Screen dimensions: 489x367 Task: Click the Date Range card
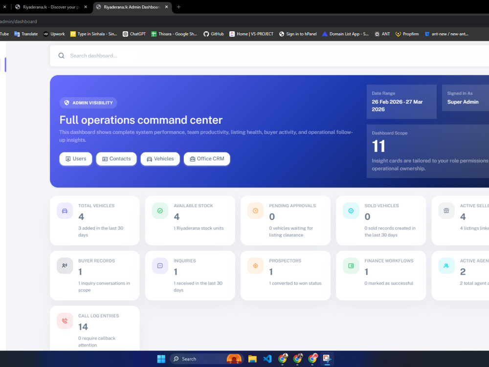pyautogui.click(x=401, y=102)
